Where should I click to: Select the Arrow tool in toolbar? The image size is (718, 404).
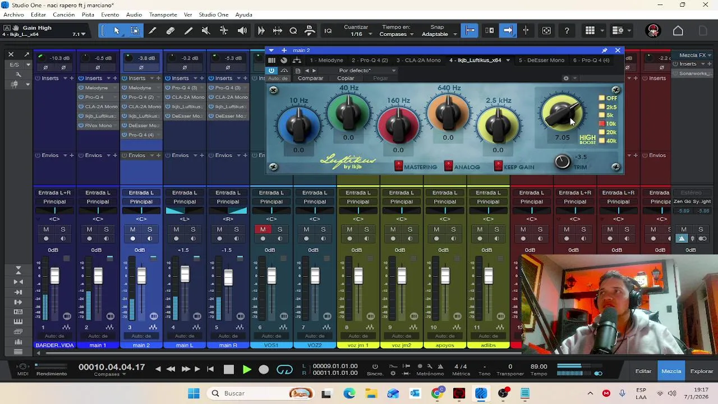coord(117,31)
